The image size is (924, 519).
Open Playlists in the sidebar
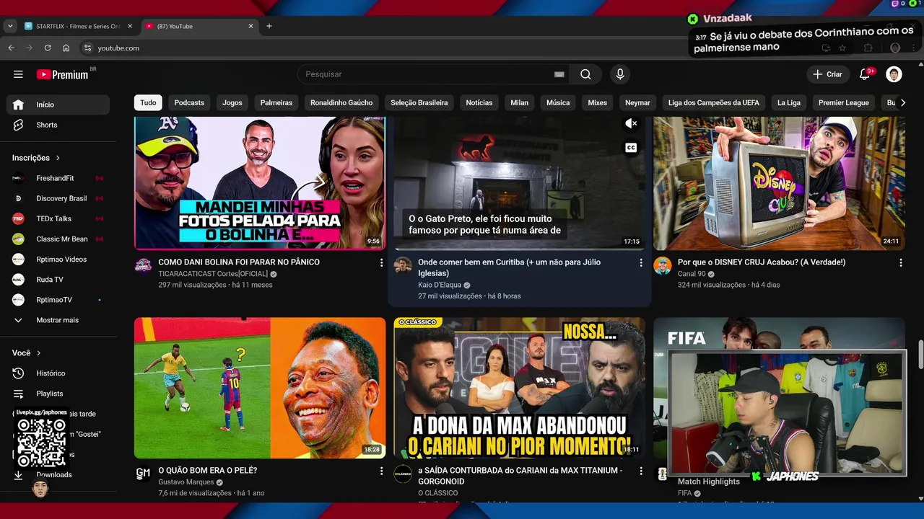58,394
